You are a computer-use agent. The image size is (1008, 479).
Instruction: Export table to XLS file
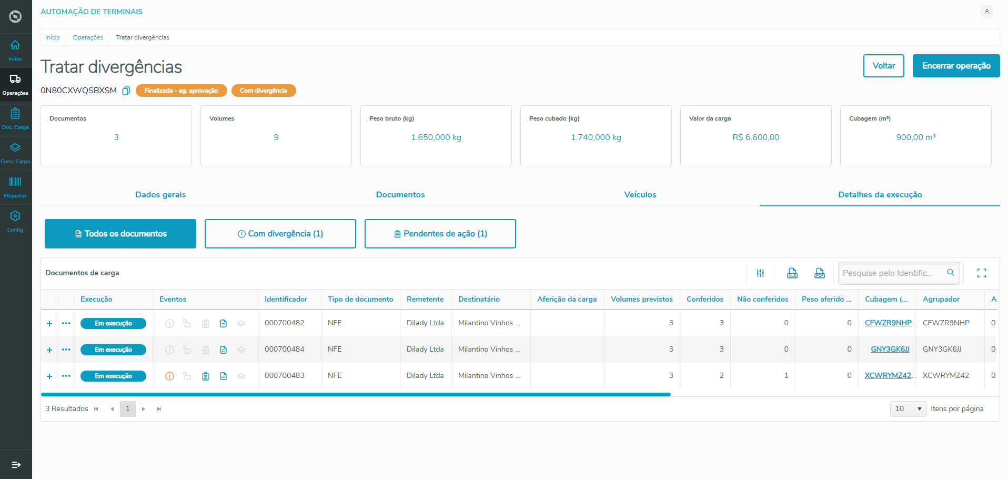792,273
